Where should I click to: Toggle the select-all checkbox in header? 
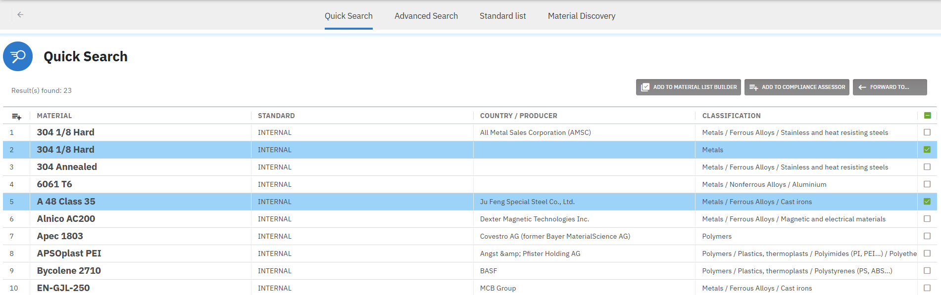coord(927,116)
